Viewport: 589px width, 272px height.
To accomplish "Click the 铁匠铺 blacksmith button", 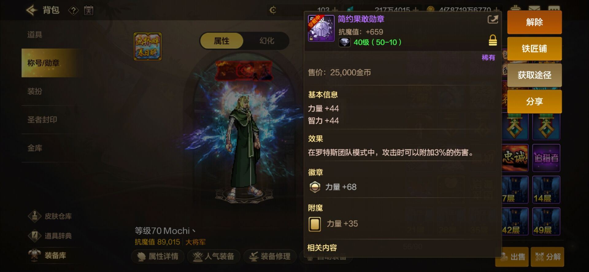I will [x=534, y=49].
